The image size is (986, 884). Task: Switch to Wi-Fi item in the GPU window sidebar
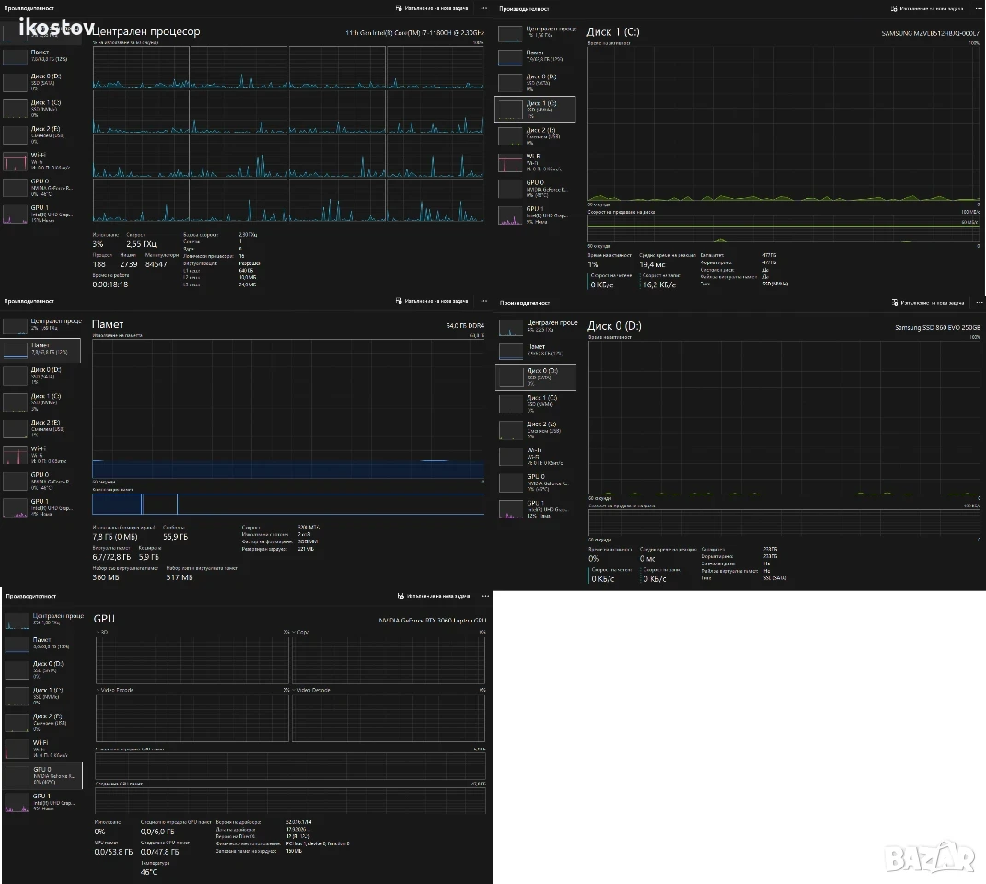point(42,749)
